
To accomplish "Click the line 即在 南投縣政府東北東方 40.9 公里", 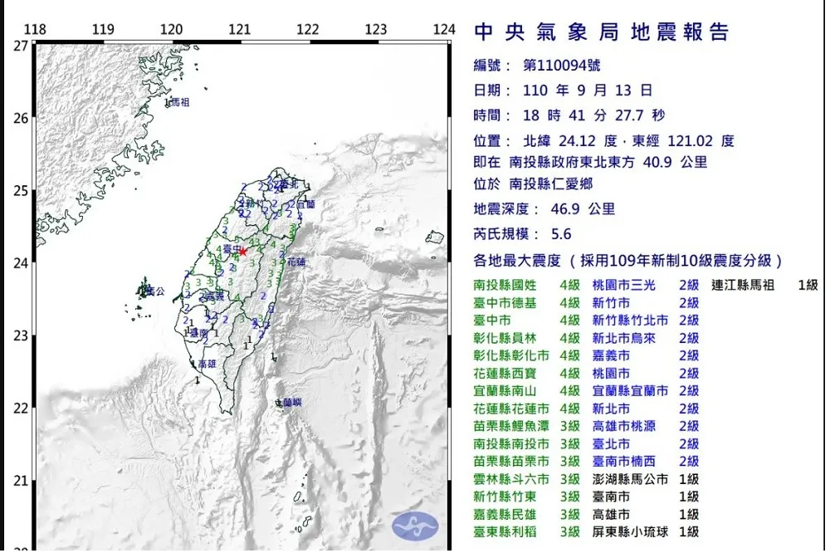I will point(590,162).
